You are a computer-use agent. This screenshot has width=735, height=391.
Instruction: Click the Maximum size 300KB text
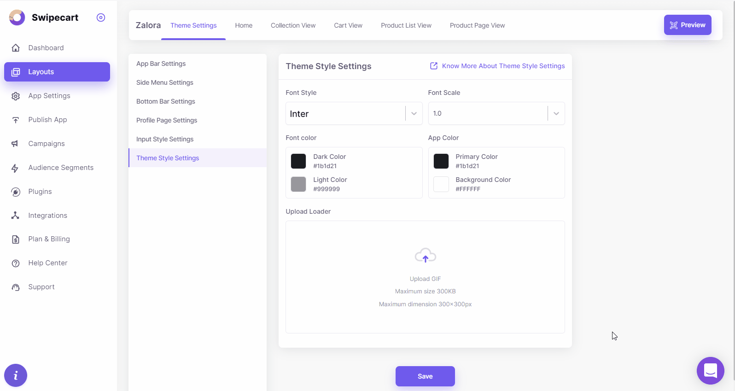pos(426,292)
